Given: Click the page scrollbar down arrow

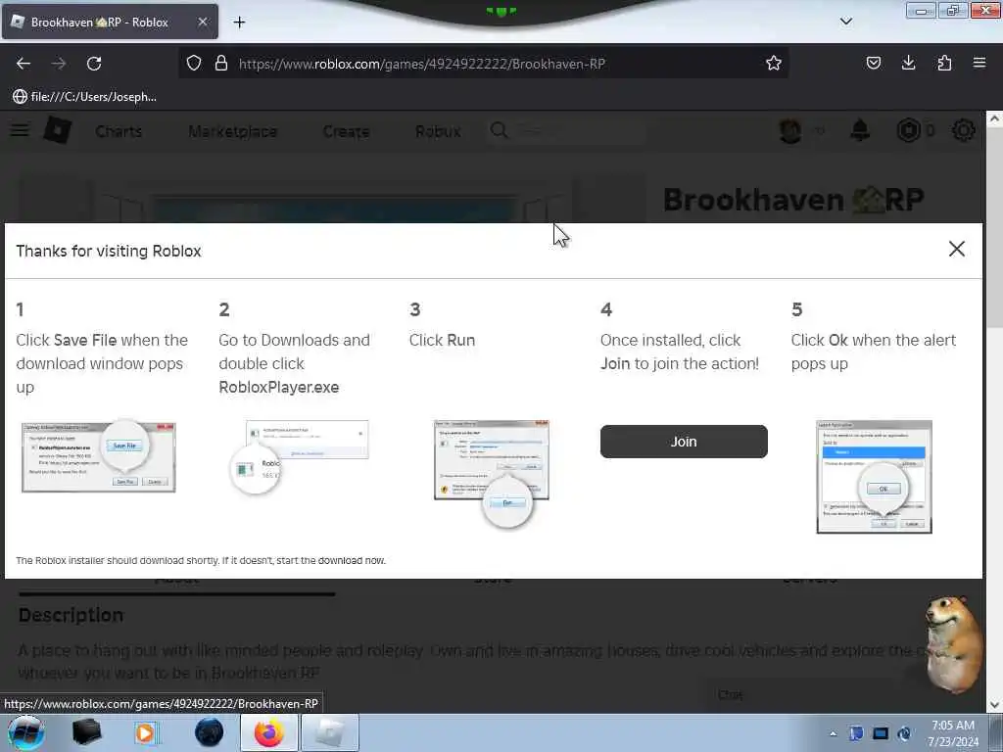Looking at the screenshot, I should point(994,705).
